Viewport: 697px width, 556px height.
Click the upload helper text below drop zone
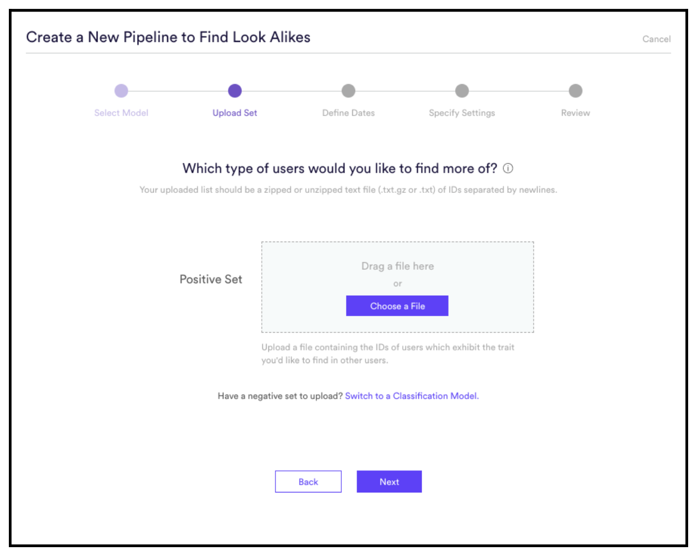coord(388,354)
